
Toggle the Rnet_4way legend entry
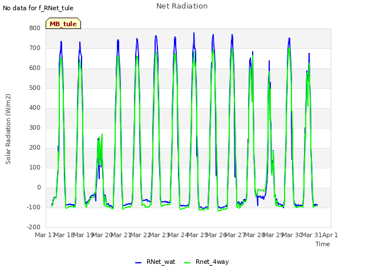[206, 262]
